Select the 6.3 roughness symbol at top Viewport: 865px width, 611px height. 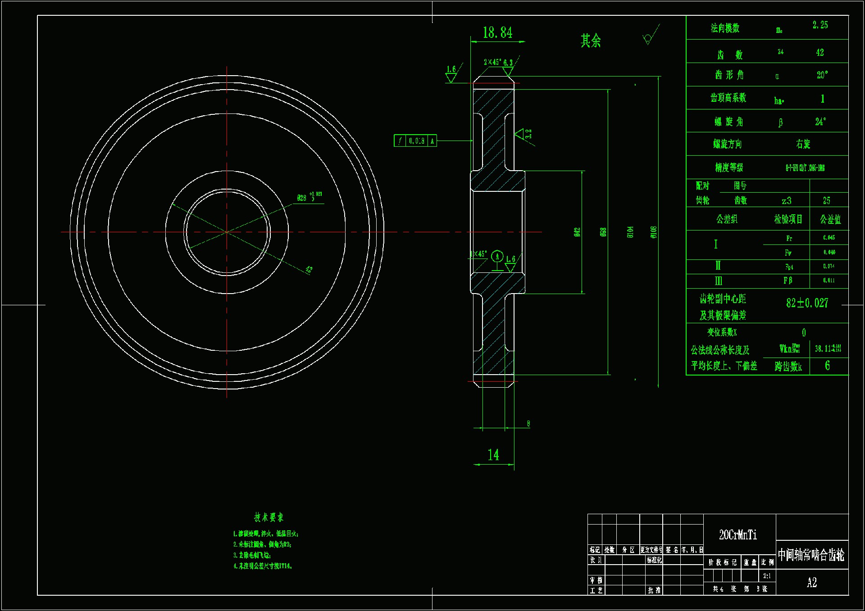point(508,68)
